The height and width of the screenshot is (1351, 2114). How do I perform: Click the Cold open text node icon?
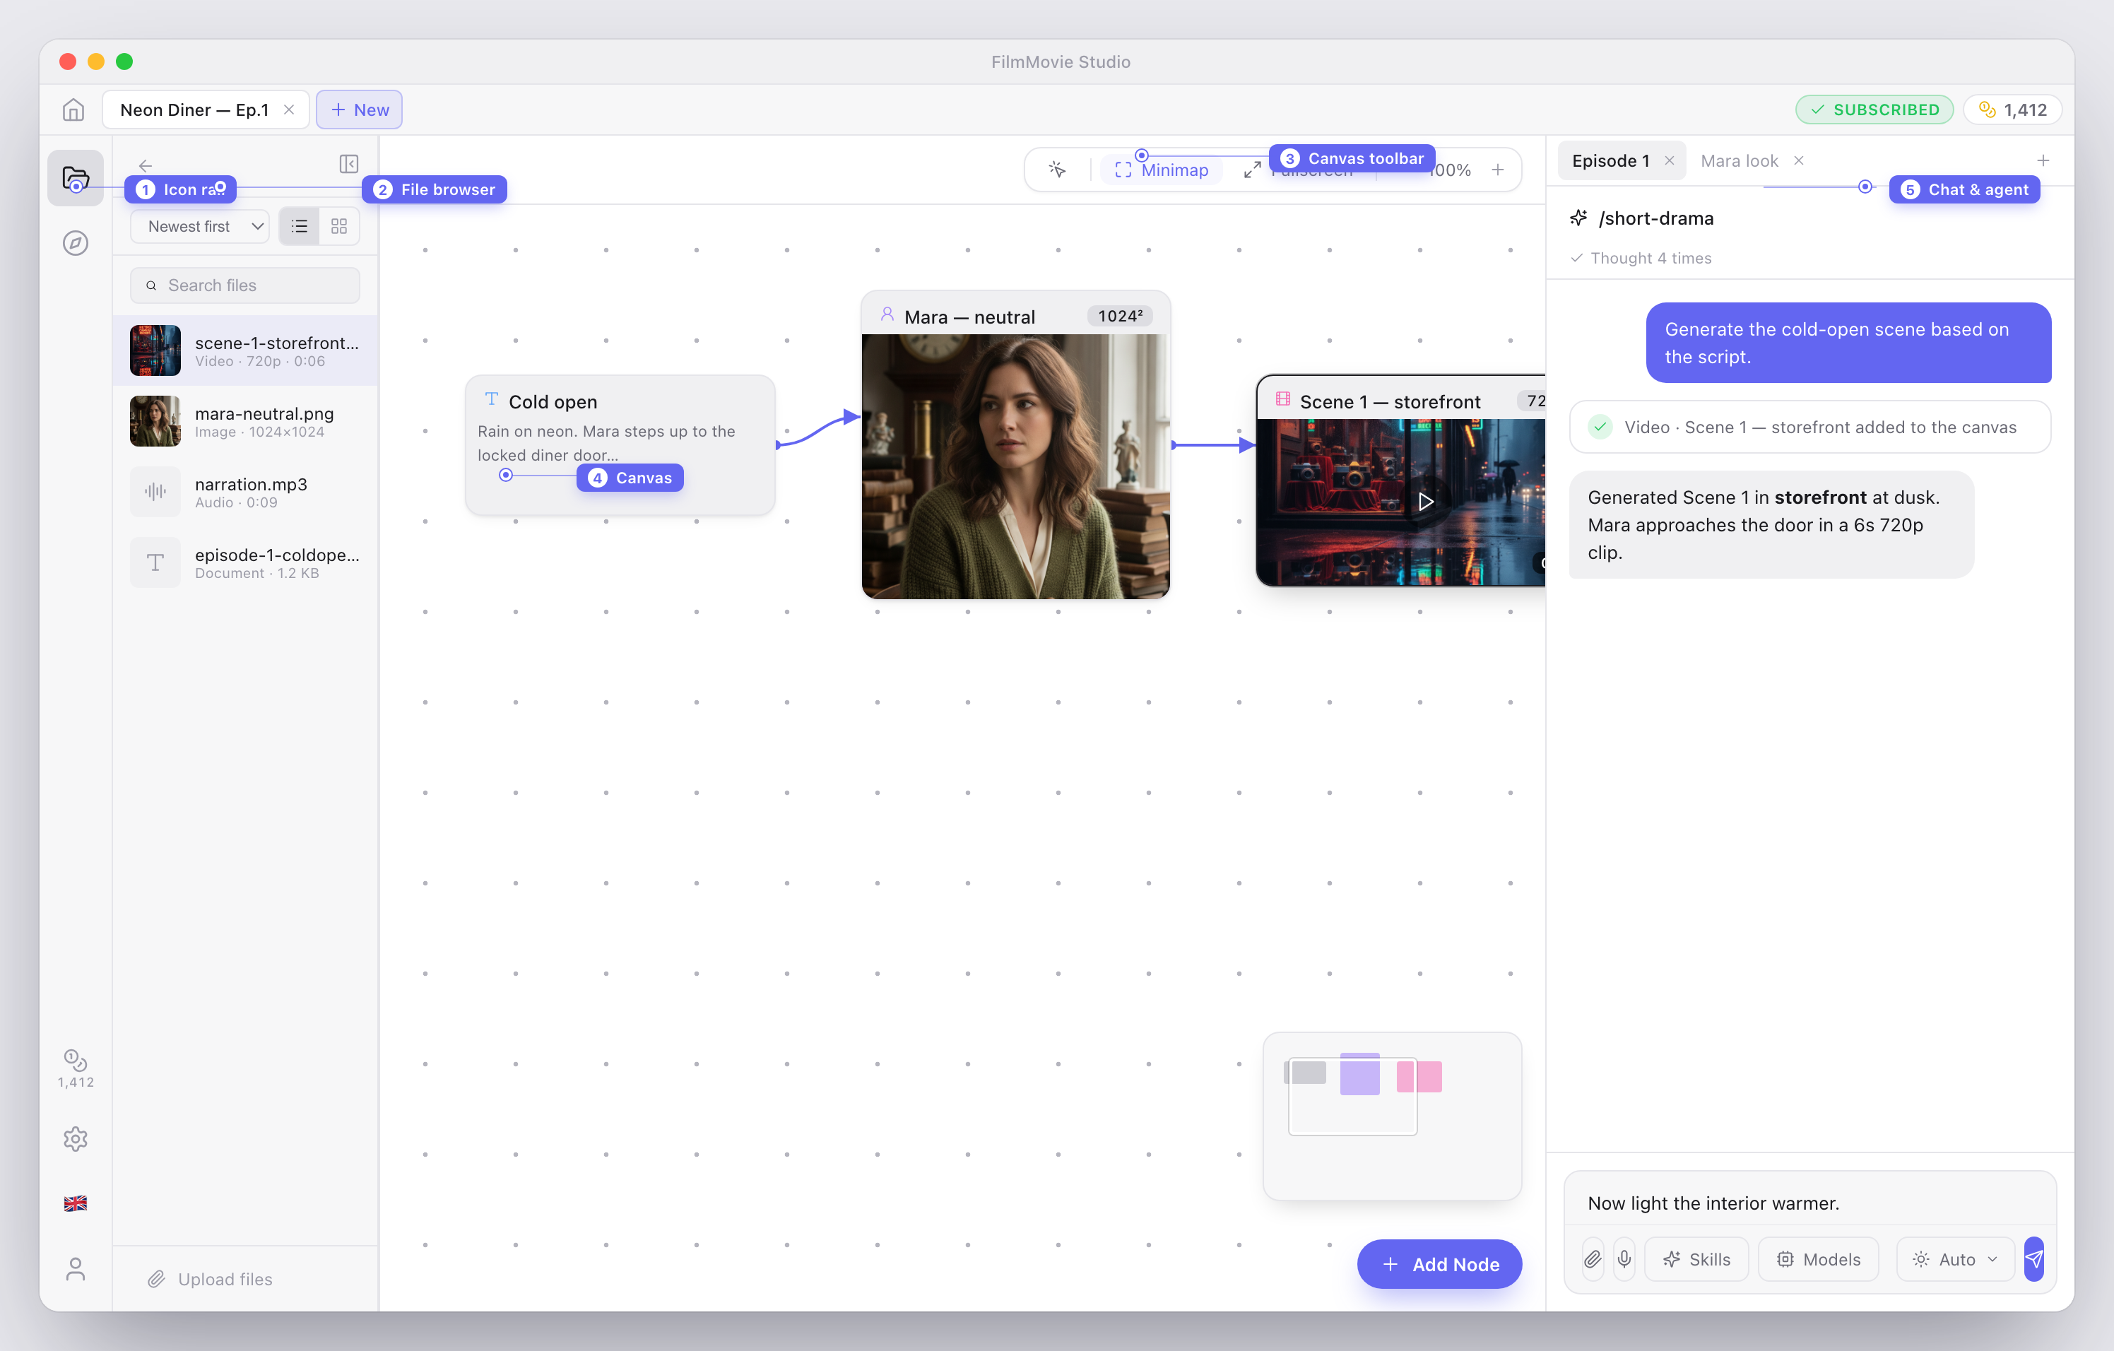[492, 399]
